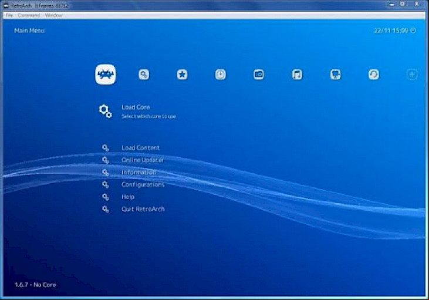Open the Online Updater entry
This screenshot has width=429, height=300.
(x=143, y=160)
